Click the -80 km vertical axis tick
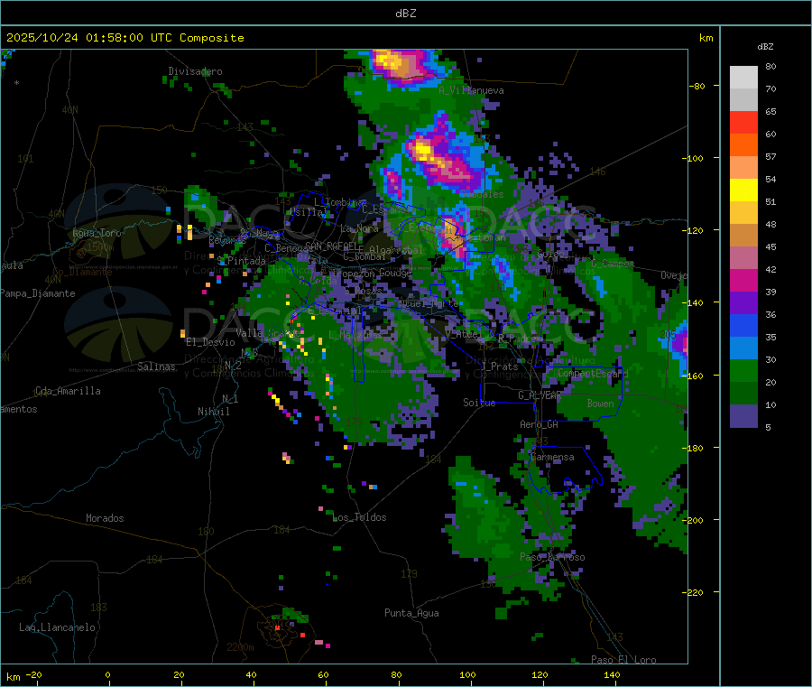This screenshot has height=687, width=812. (697, 86)
